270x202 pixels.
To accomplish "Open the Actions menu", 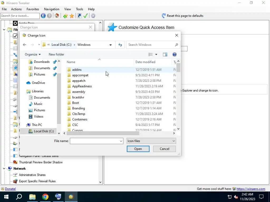I will (x=16, y=9).
